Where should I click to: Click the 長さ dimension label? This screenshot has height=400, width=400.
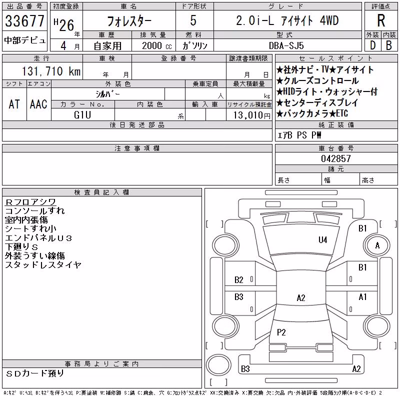[283, 180]
